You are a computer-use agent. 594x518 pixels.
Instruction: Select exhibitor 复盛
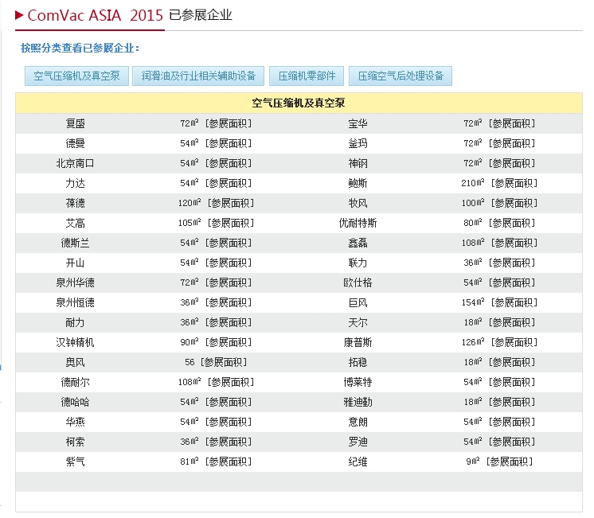coord(75,123)
